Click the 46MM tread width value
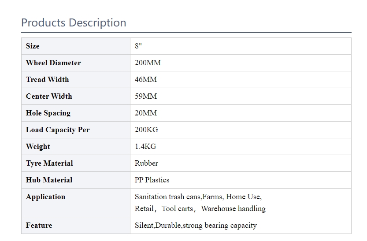The image size is (367, 241). pos(145,80)
